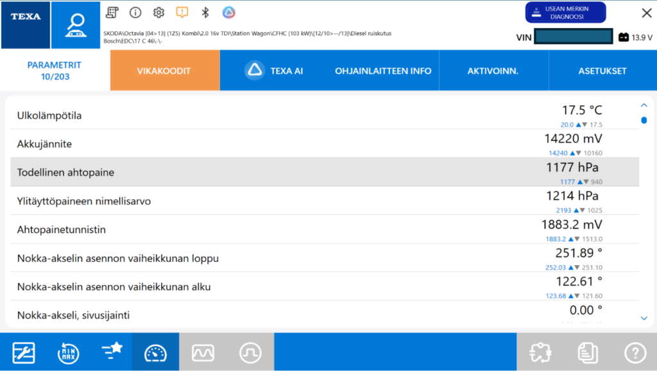Select Nokka-akselin asennon vaiheikkunan loppu row
The image size is (657, 371).
[x=325, y=258]
